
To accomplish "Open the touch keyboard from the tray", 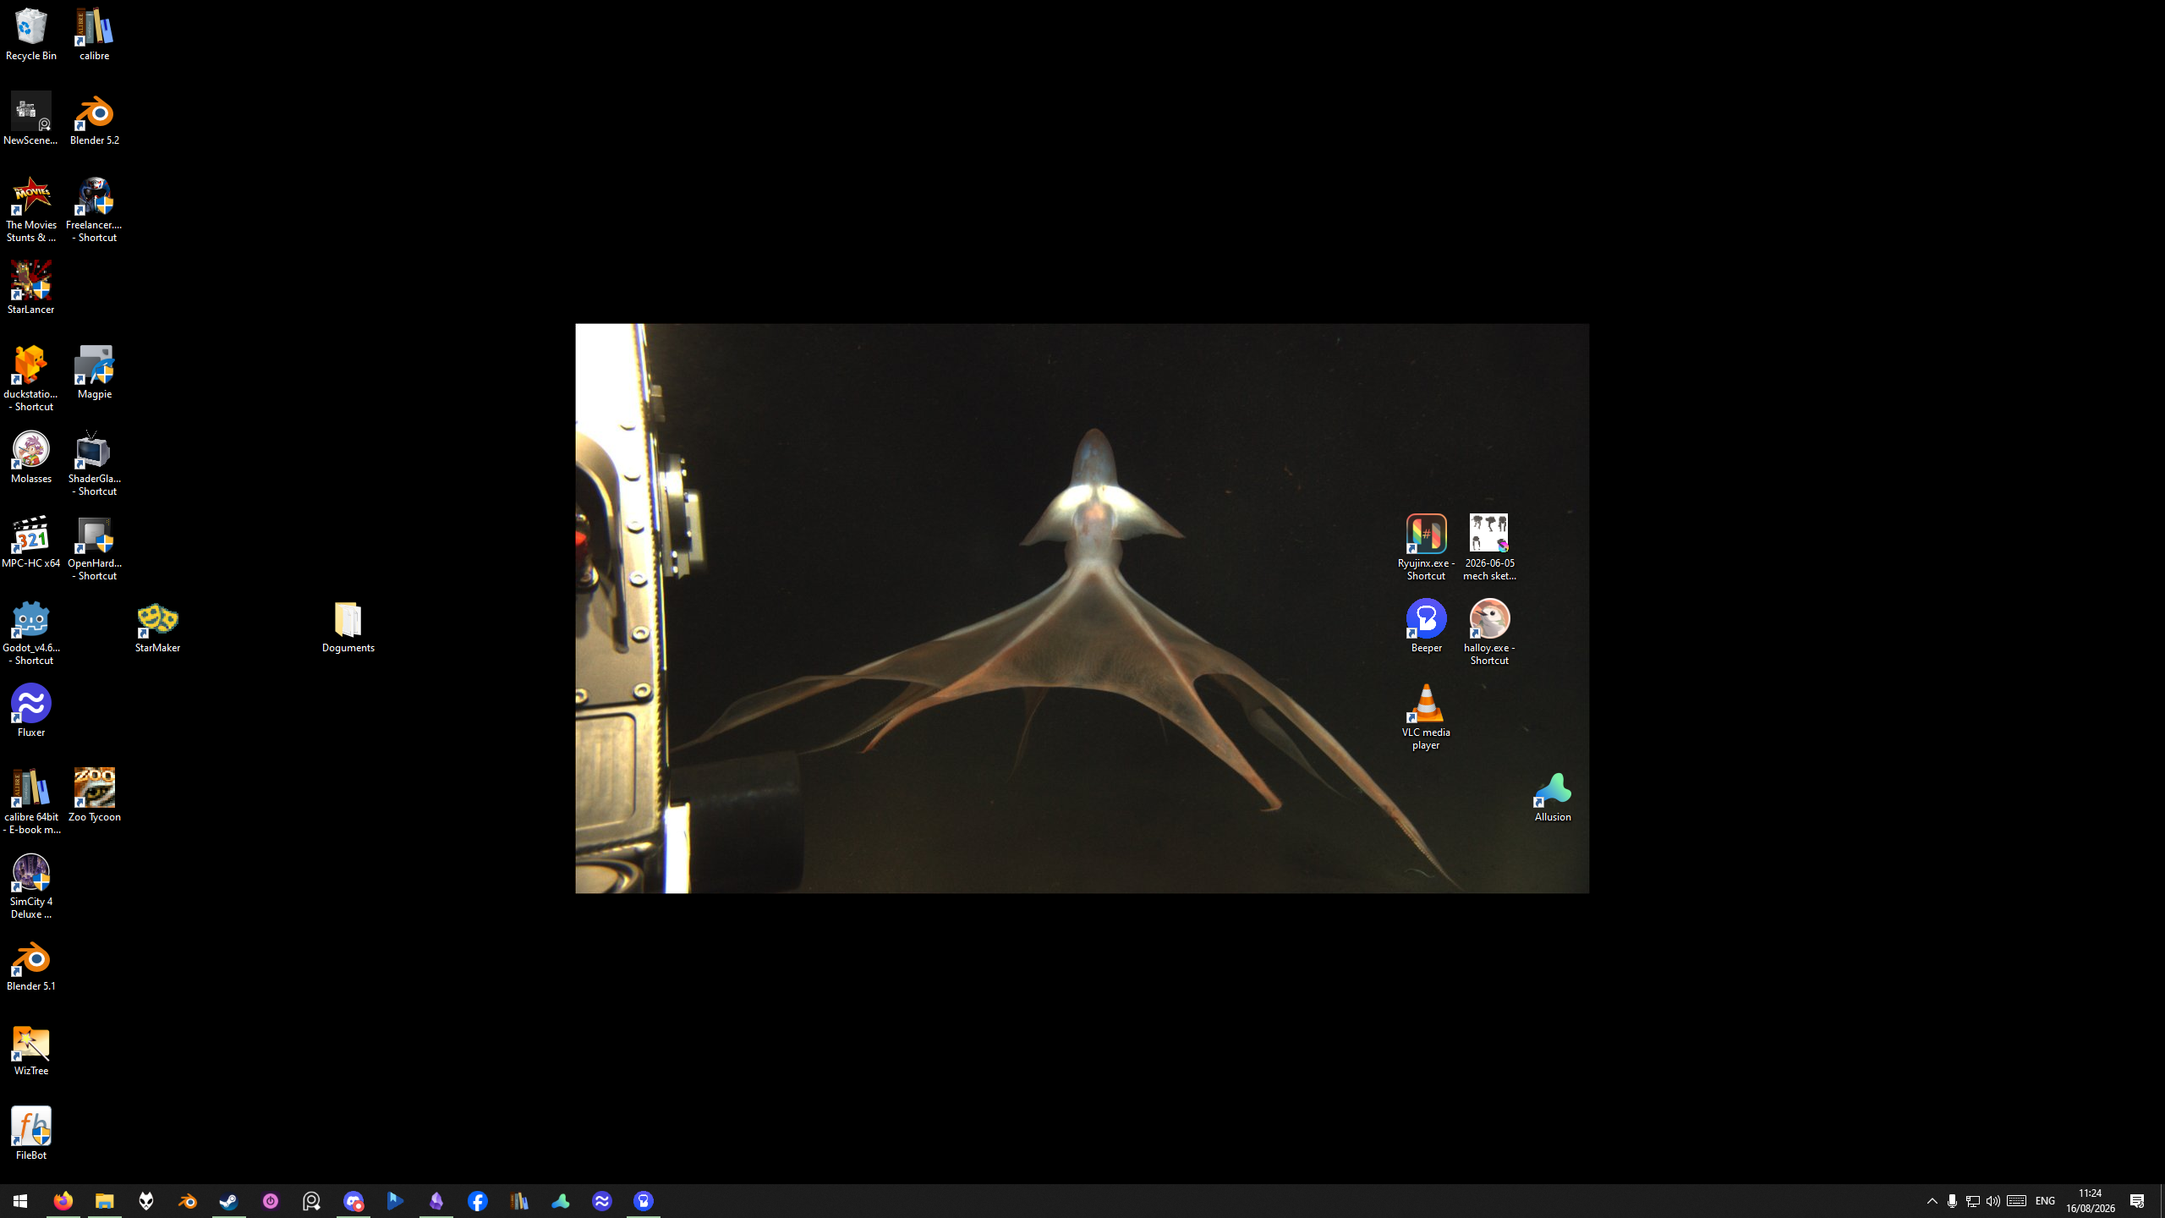I will point(2016,1201).
